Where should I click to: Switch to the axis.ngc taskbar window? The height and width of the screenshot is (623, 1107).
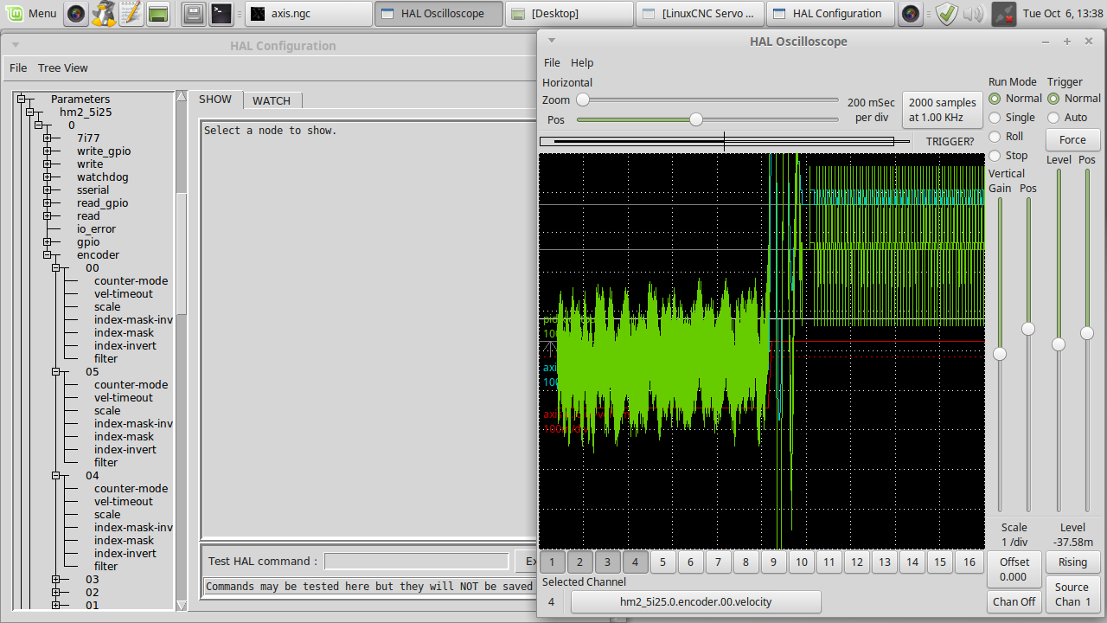point(309,13)
